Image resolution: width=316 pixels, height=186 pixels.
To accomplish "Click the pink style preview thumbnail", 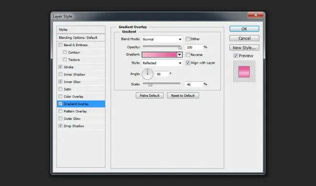I will [244, 71].
